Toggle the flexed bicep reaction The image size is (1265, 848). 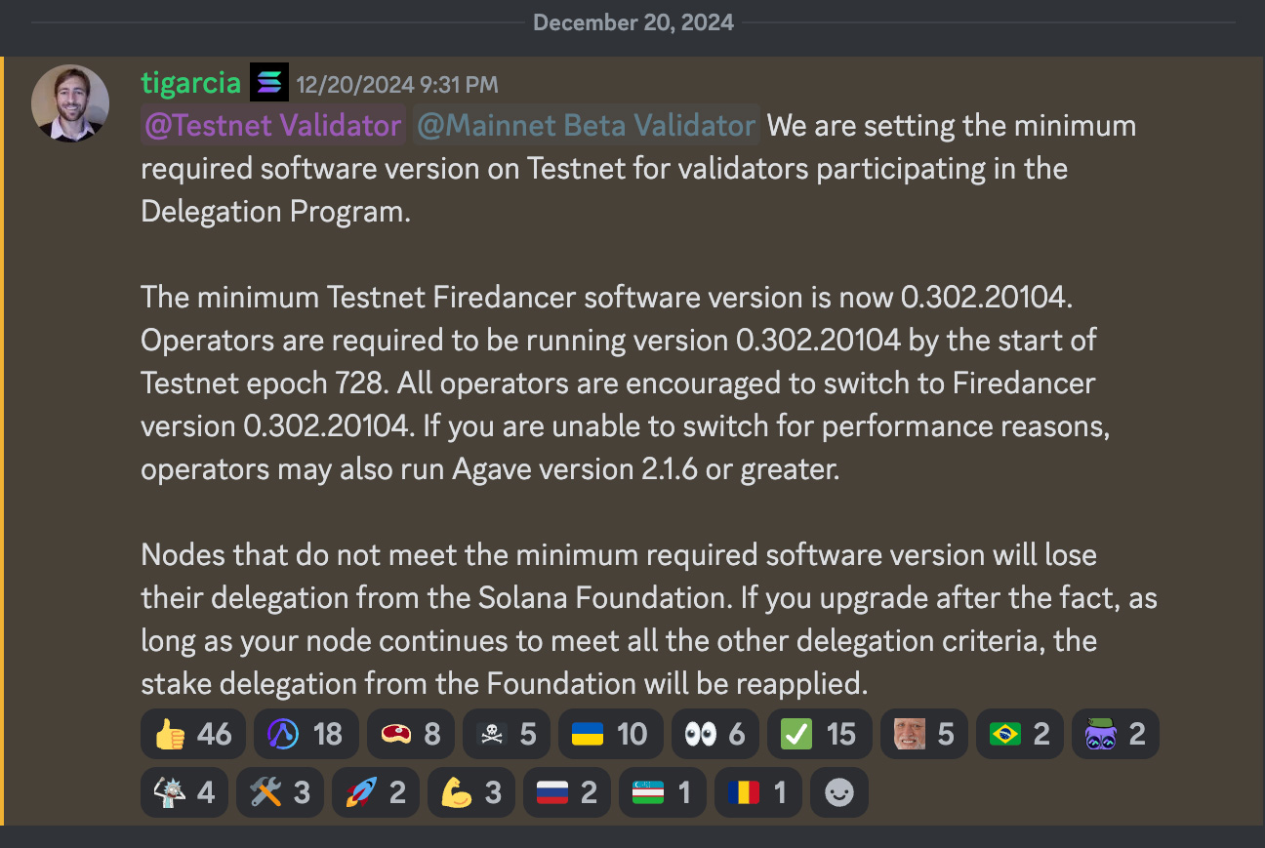[470, 791]
